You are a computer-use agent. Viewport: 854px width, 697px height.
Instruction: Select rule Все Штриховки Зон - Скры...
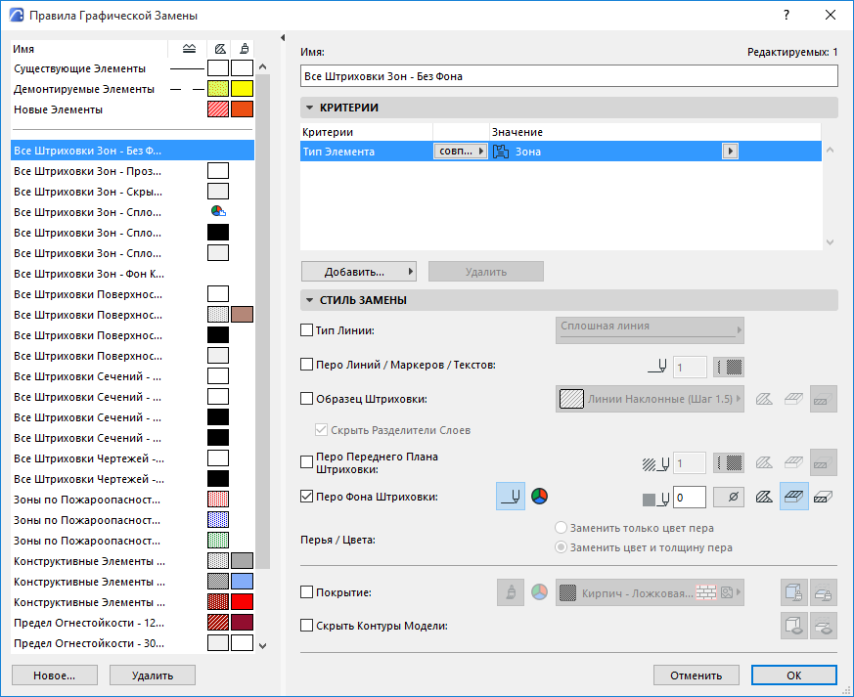pyautogui.click(x=132, y=192)
